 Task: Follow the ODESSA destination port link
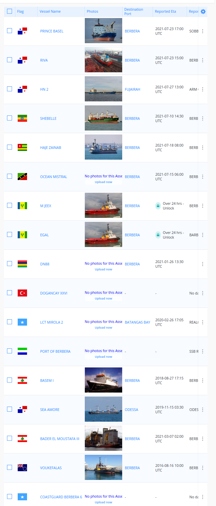pyautogui.click(x=132, y=410)
